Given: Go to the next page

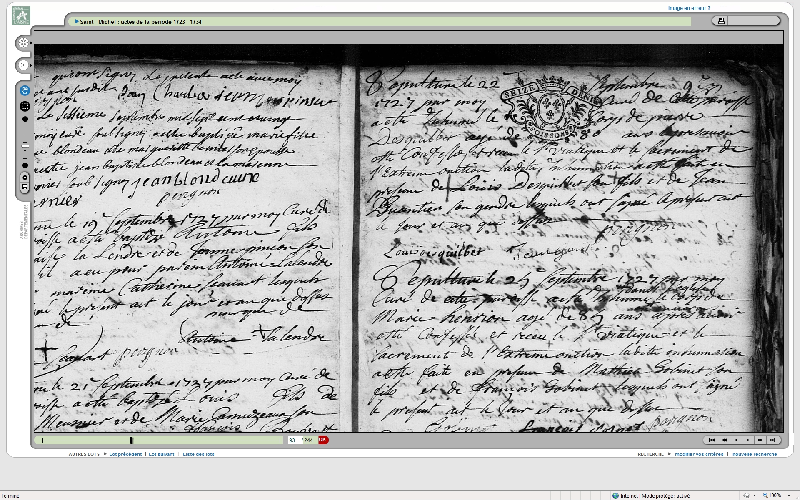Looking at the screenshot, I should (x=748, y=440).
